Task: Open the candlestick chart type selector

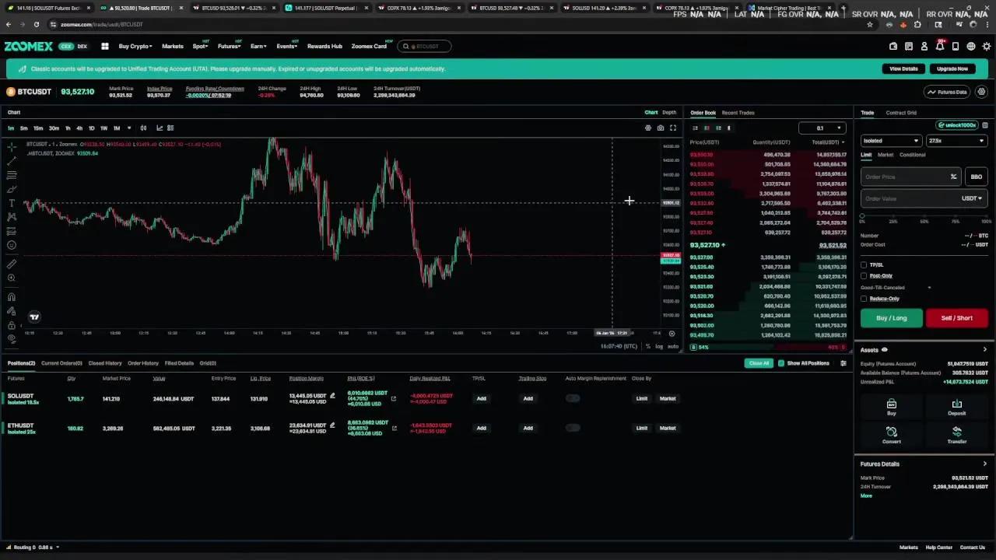Action: [143, 128]
